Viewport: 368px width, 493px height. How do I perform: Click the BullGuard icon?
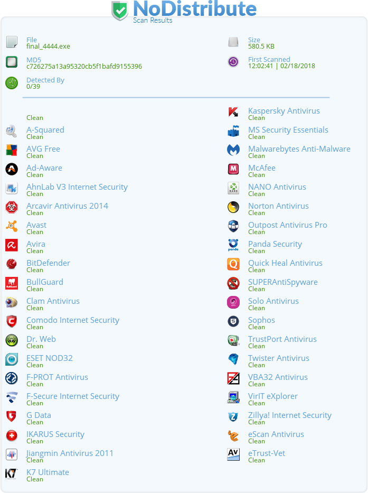12,283
